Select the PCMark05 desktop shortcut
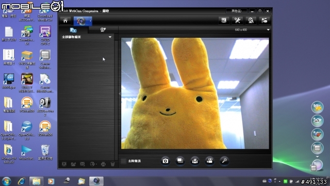Image resolution: width=330 pixels, height=186 pixels. point(27,104)
